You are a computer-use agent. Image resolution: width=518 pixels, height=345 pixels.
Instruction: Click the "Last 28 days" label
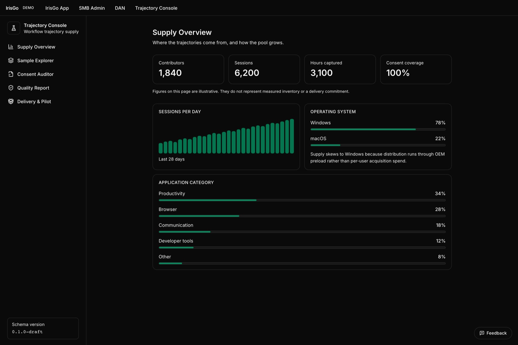tap(172, 159)
